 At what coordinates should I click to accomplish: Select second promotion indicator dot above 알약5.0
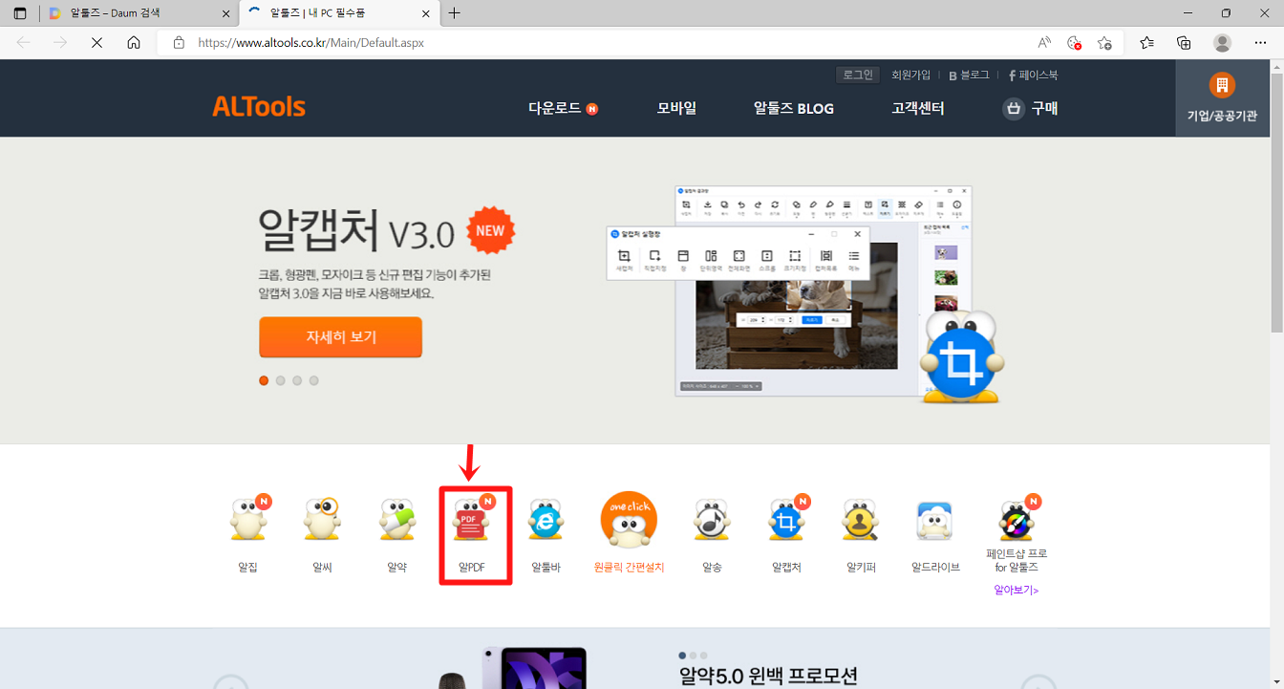pyautogui.click(x=694, y=656)
